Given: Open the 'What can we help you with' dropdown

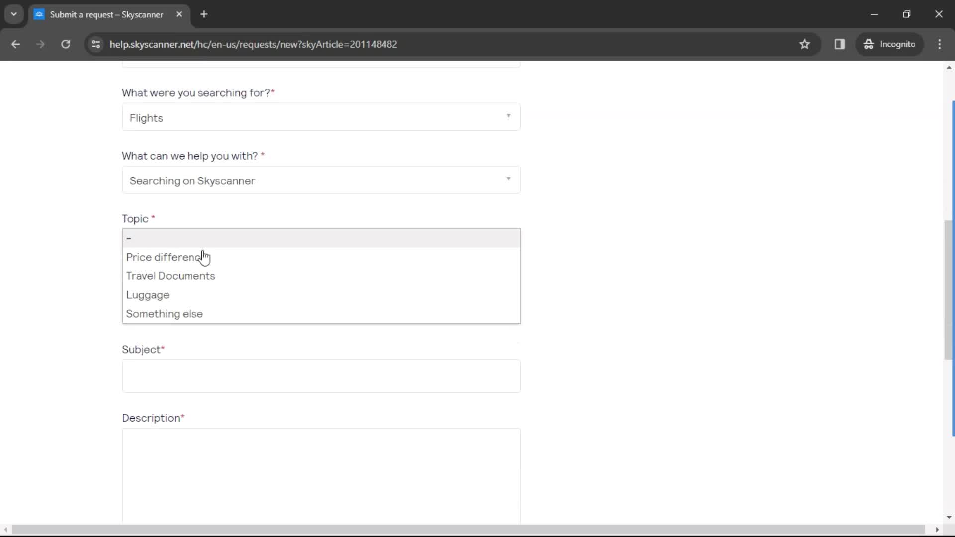Looking at the screenshot, I should (x=321, y=180).
